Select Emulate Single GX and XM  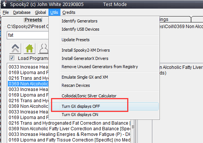[85, 77]
